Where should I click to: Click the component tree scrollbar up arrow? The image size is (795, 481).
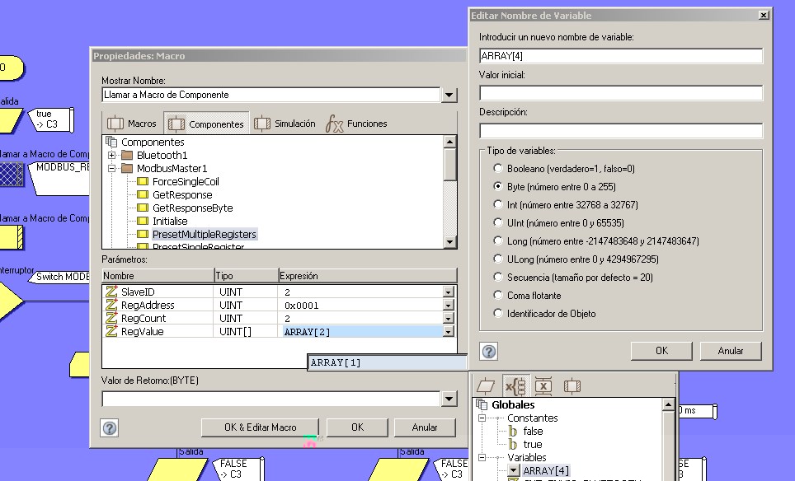click(449, 142)
